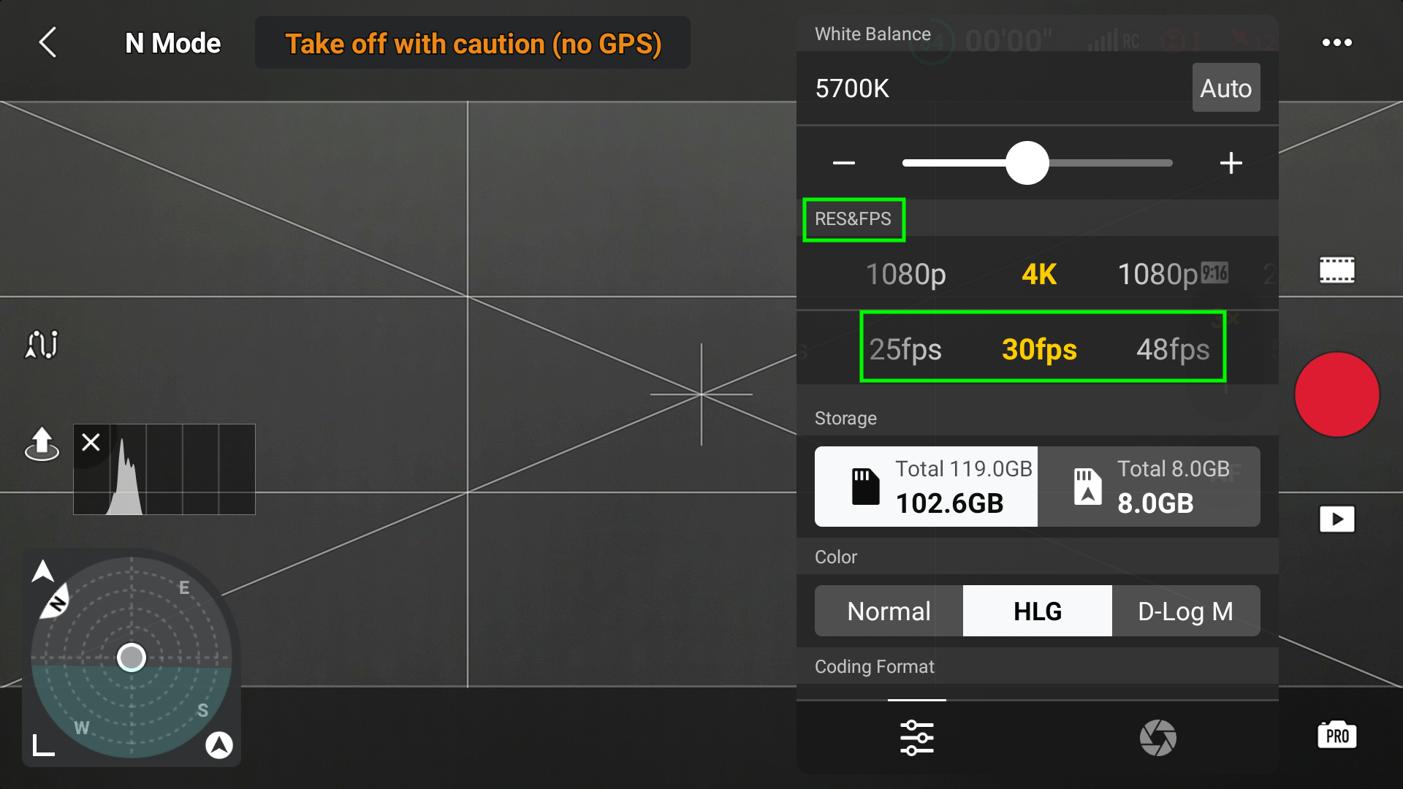
Task: Select 4K resolution
Action: pyautogui.click(x=1039, y=275)
